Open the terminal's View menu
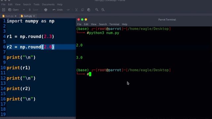The height and width of the screenshot is (119, 212). (x=93, y=24)
